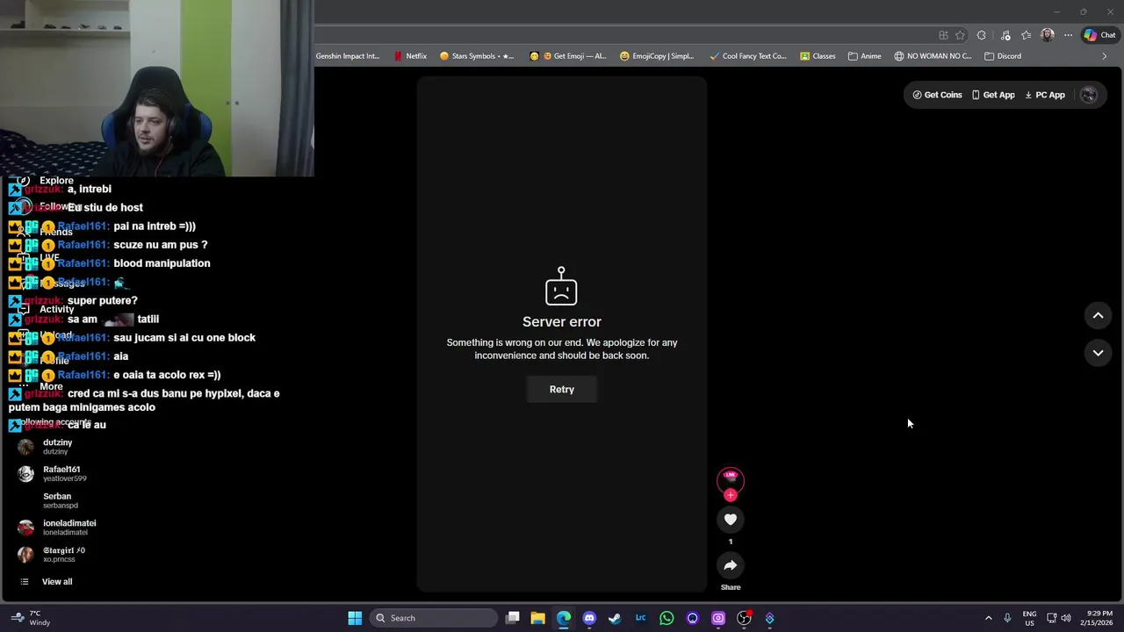
Task: Add this page to favorites star
Action: [x=960, y=35]
